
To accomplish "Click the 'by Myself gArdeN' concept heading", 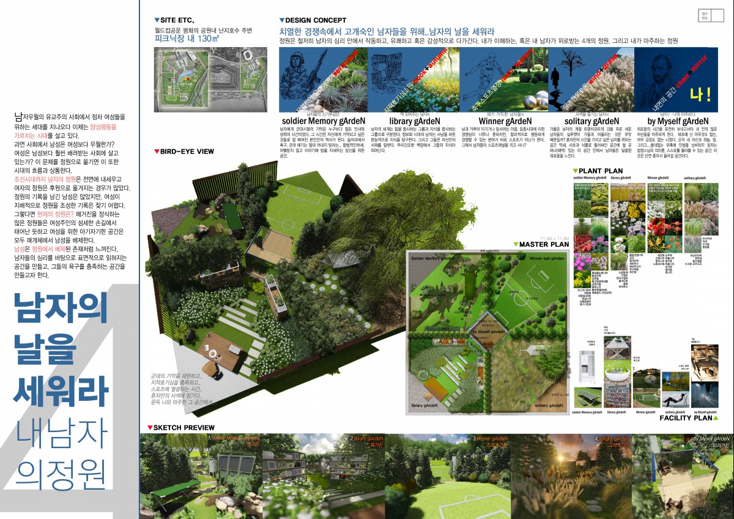I will (678, 121).
